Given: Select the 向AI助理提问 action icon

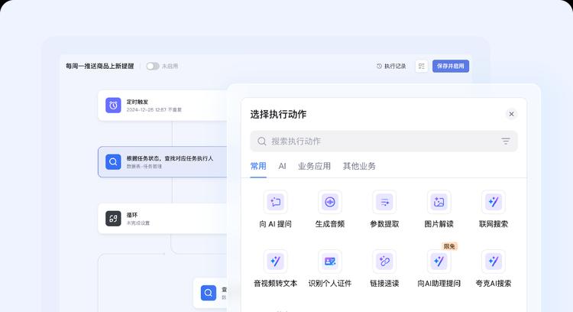Looking at the screenshot, I should pos(439,262).
